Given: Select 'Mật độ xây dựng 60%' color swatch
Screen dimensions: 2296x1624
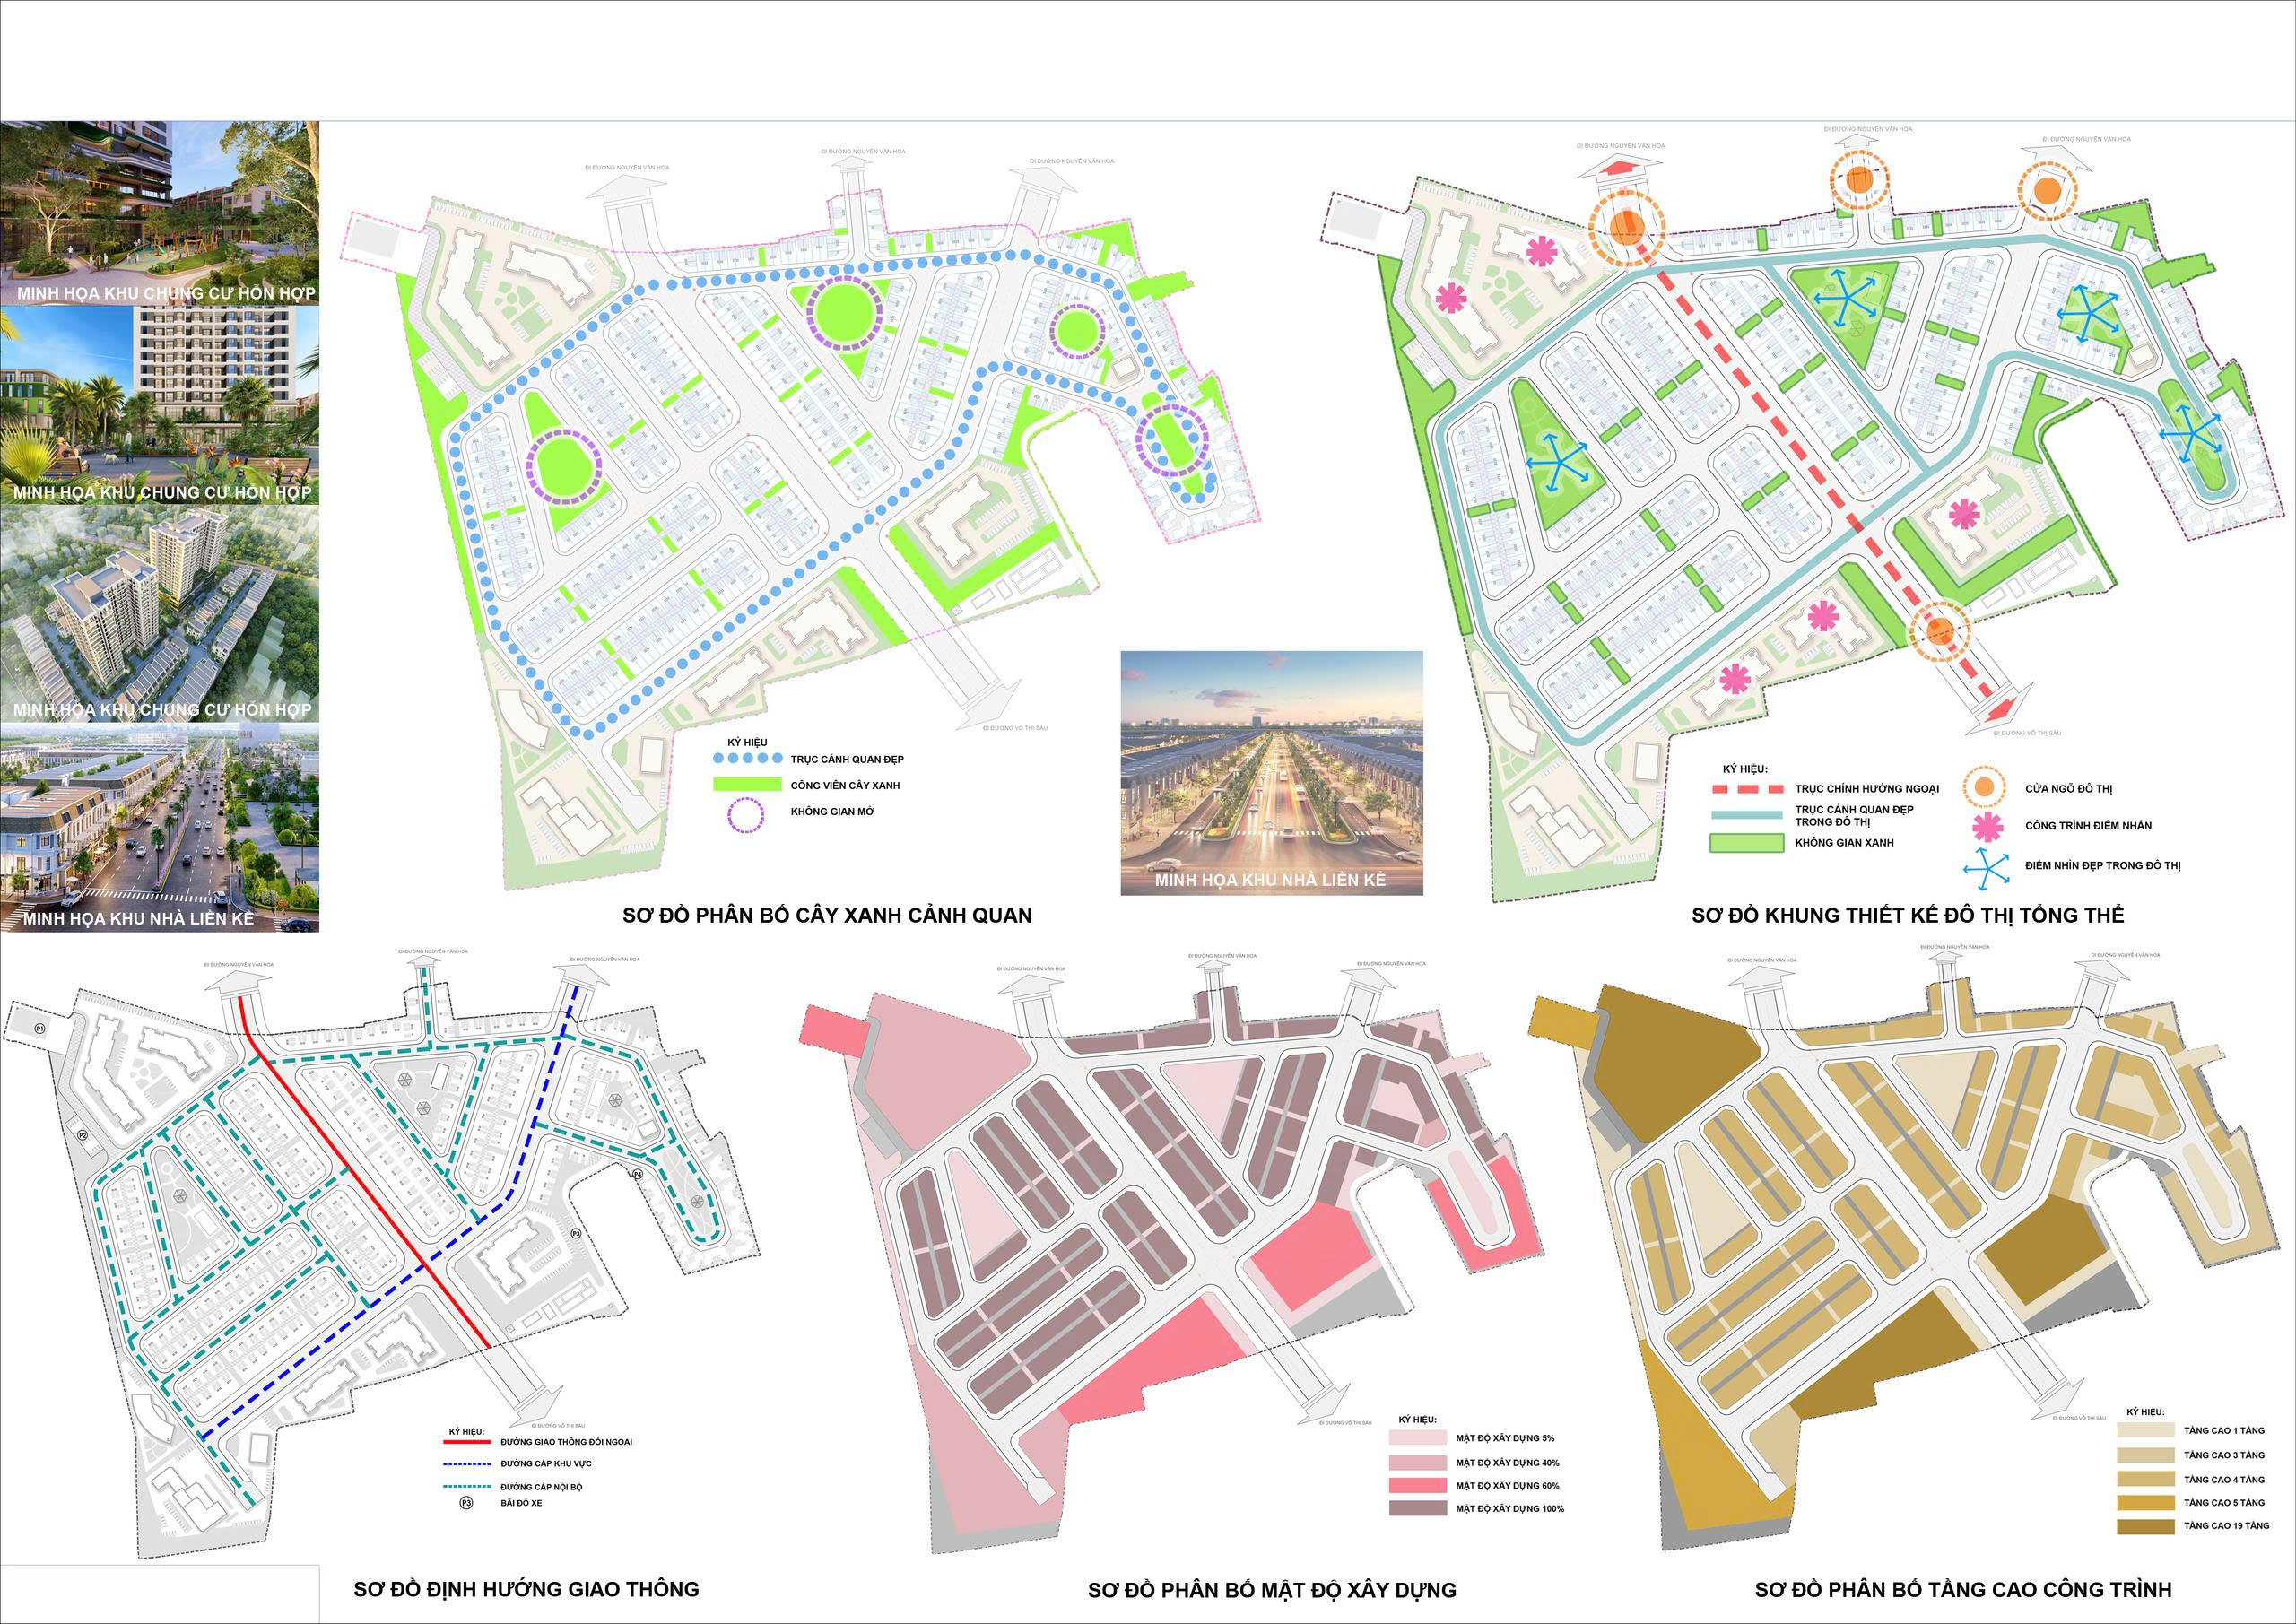Looking at the screenshot, I should click(x=1418, y=1485).
